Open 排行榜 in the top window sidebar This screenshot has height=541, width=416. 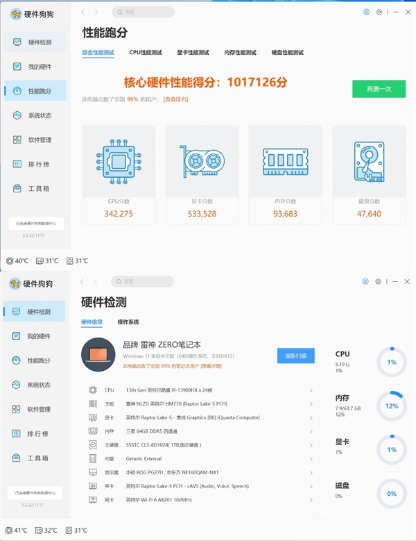point(35,164)
